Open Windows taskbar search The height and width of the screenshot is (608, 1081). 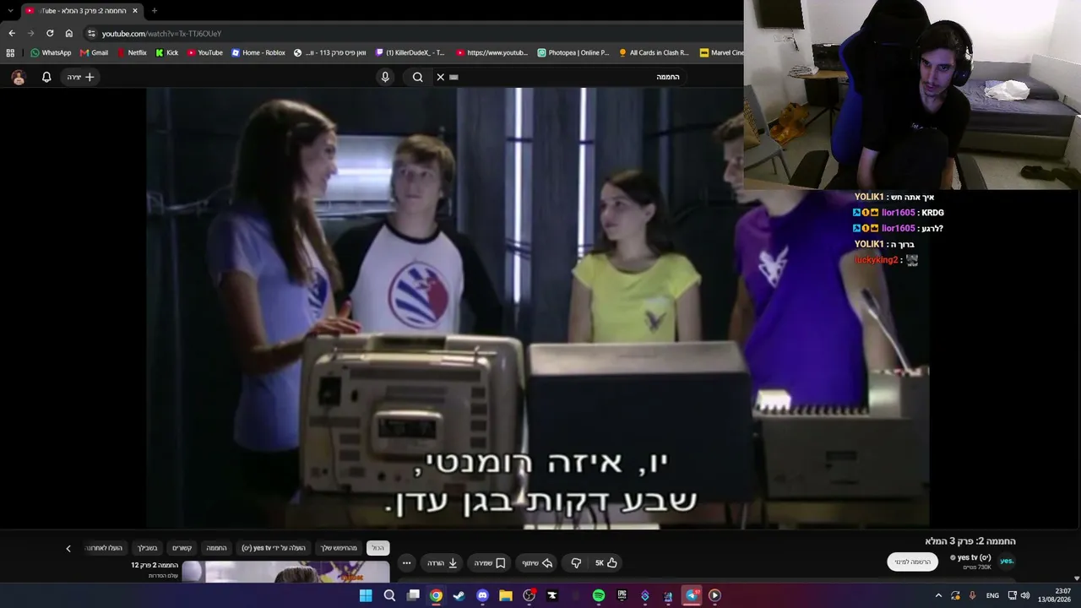[389, 595]
